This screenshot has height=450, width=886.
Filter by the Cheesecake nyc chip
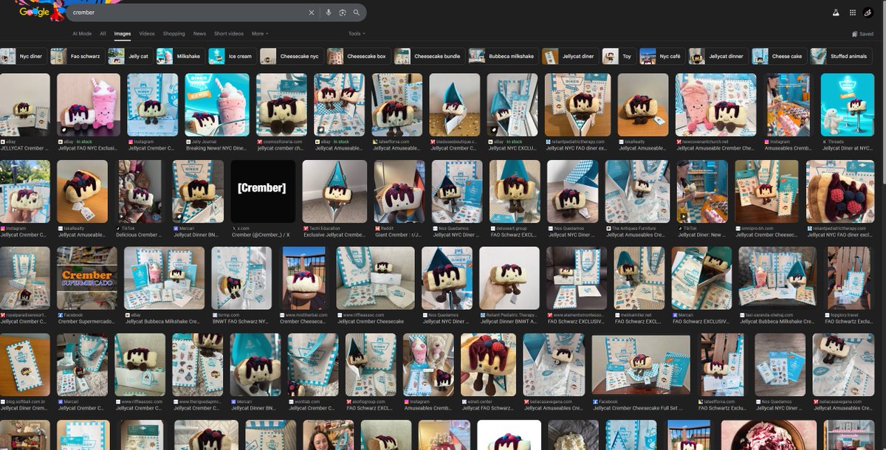point(291,56)
